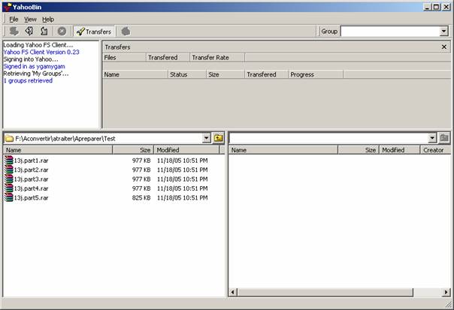Open the File menu
454x310 pixels.
click(14, 20)
